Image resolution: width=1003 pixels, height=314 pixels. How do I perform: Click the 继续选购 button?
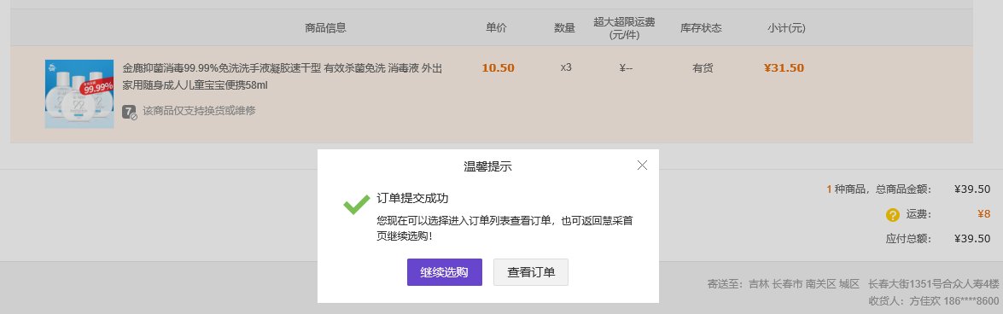[445, 272]
